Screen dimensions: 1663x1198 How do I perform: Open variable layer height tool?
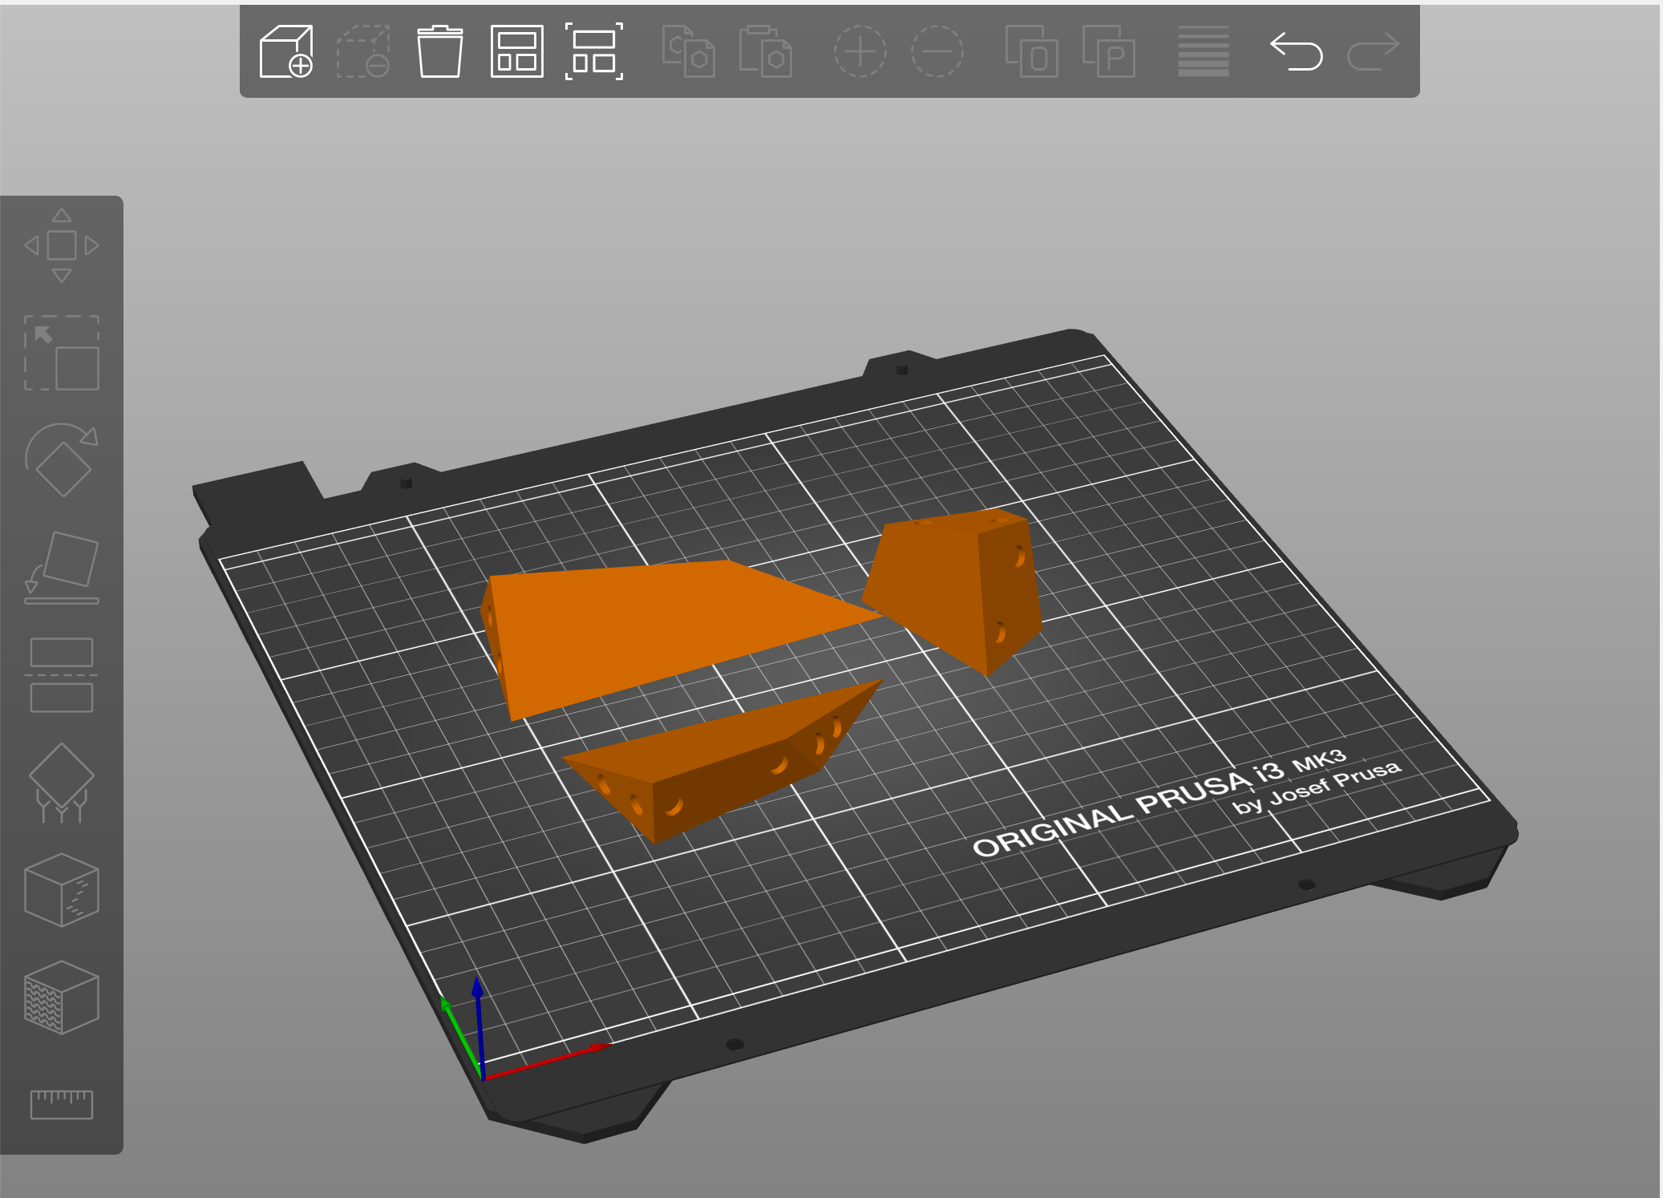[1203, 51]
